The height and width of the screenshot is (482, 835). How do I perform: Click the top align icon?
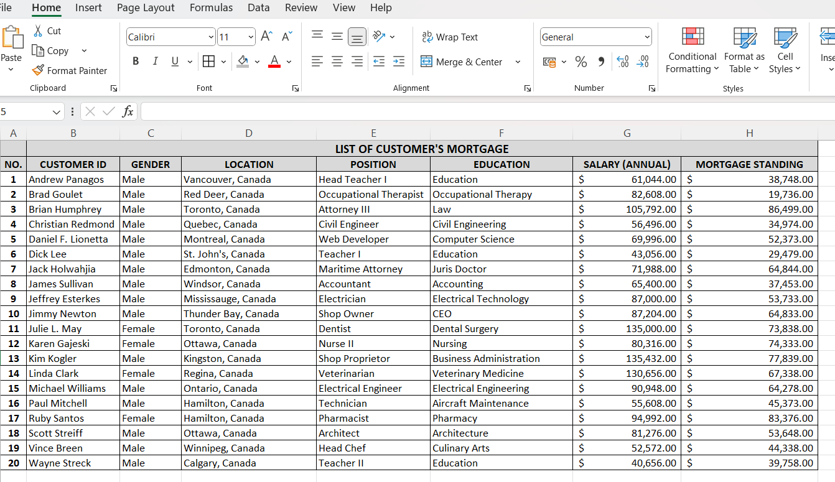pyautogui.click(x=317, y=36)
